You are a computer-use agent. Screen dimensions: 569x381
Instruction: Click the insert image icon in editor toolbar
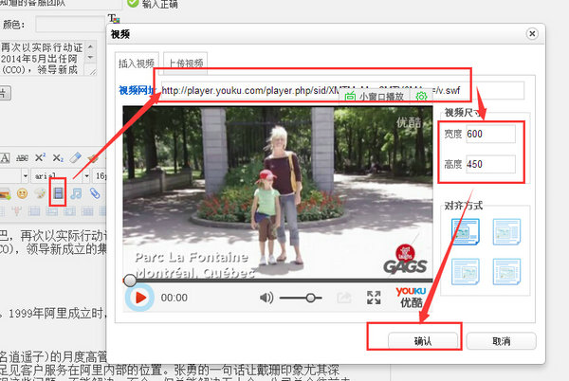pyautogui.click(x=5, y=194)
